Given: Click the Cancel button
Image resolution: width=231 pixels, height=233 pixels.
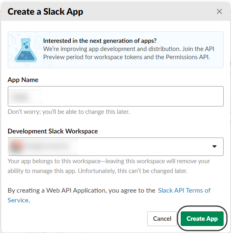Looking at the screenshot, I should [x=162, y=219].
